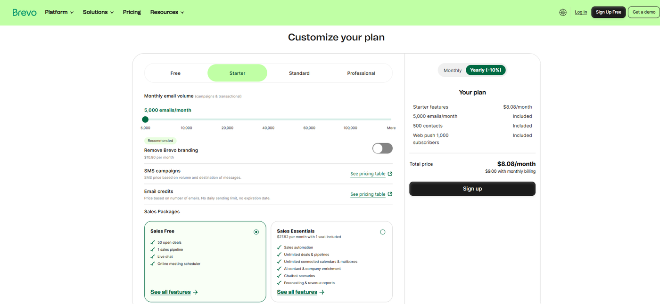Click arrow next to Sales Free See all features
This screenshot has width=660, height=304.
[195, 292]
